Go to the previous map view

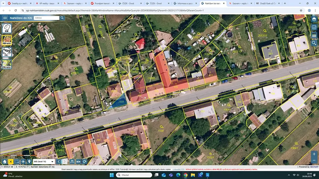59,162
